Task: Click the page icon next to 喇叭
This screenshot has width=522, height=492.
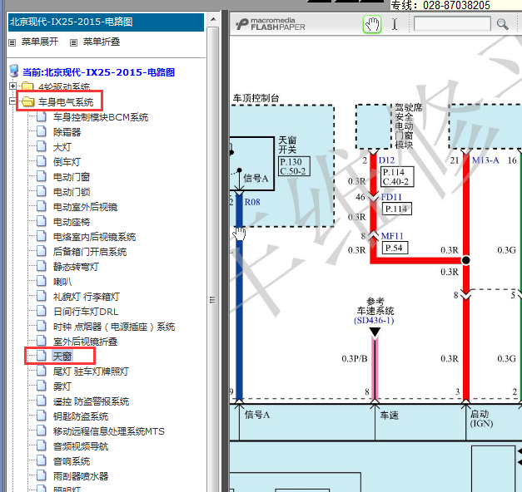Action: pyautogui.click(x=42, y=281)
